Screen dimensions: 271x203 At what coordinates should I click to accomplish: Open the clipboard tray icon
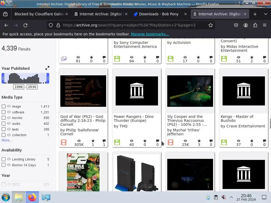point(216,197)
